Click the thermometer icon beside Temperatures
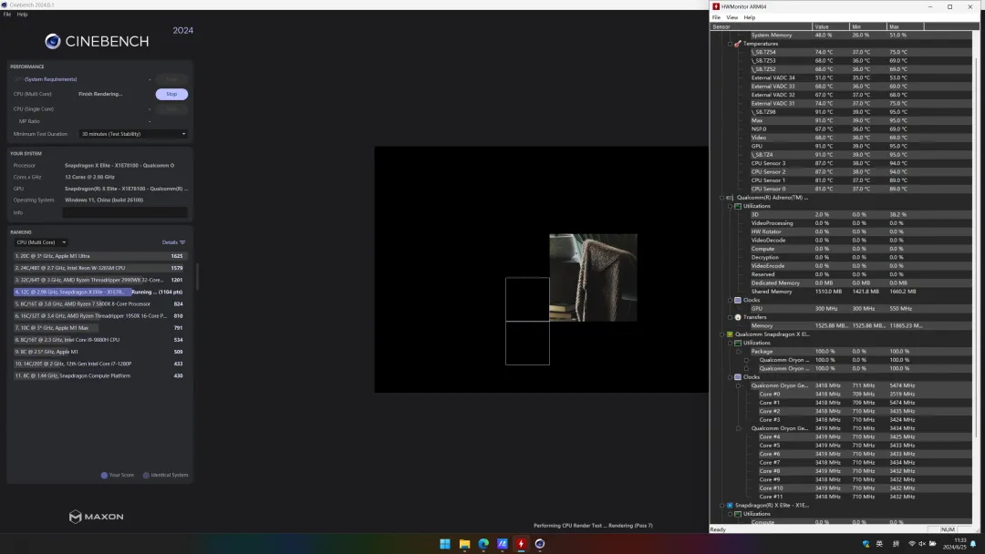The image size is (985, 554). tap(738, 44)
